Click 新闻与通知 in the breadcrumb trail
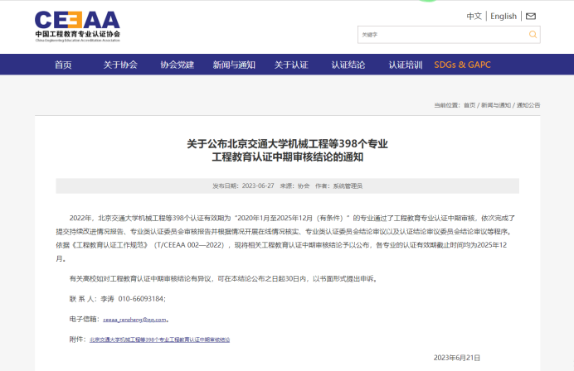The image size is (574, 371). [x=496, y=105]
